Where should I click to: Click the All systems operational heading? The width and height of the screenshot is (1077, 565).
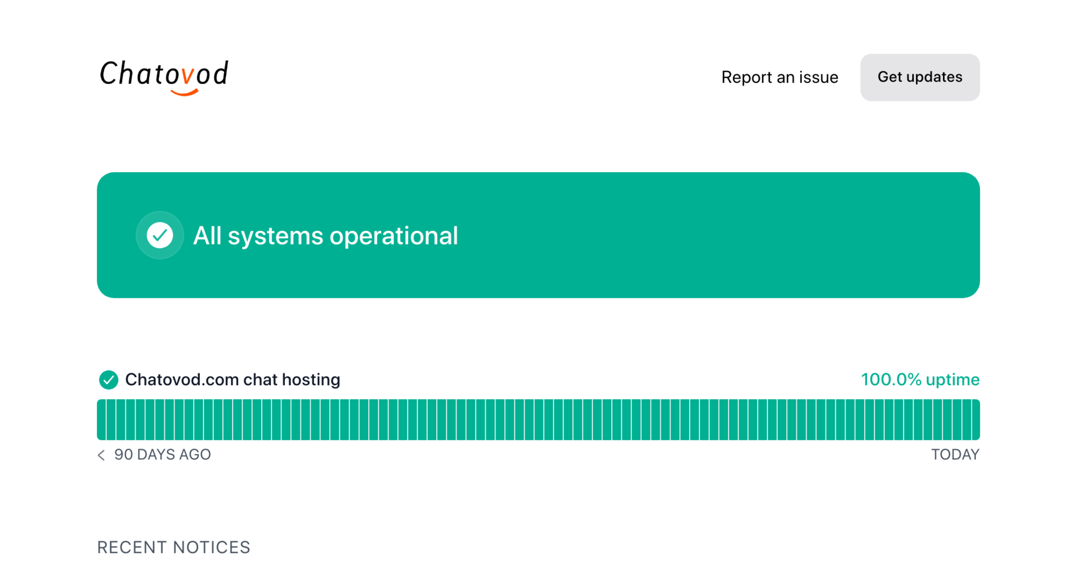click(325, 235)
